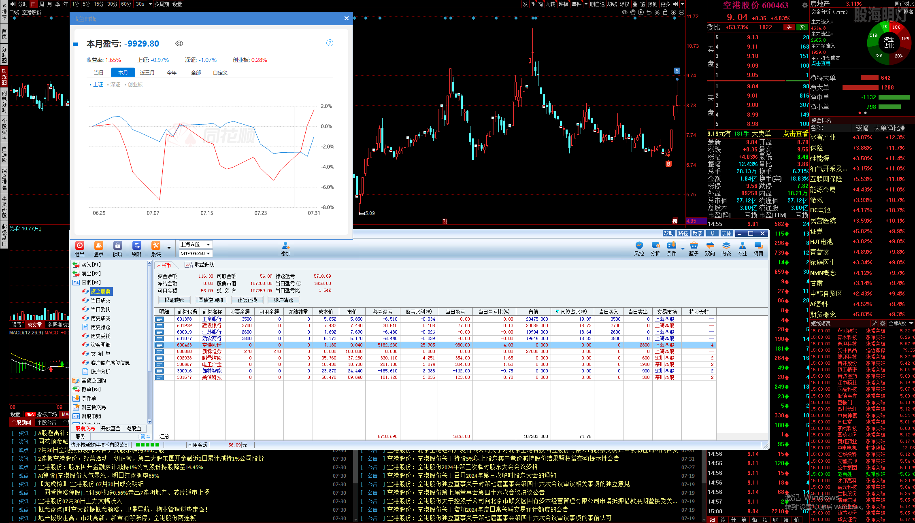Viewport: 915px width, 523px height.
Task: Switch to 港股通 bottom tab
Action: pos(134,428)
